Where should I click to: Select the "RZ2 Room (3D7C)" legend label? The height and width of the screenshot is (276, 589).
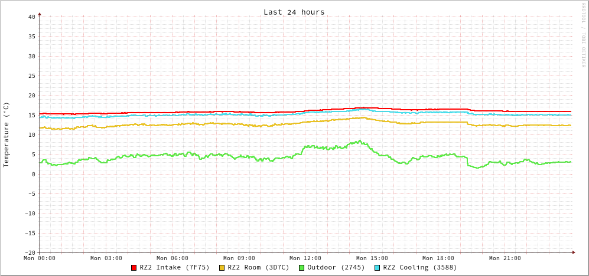click(258, 267)
